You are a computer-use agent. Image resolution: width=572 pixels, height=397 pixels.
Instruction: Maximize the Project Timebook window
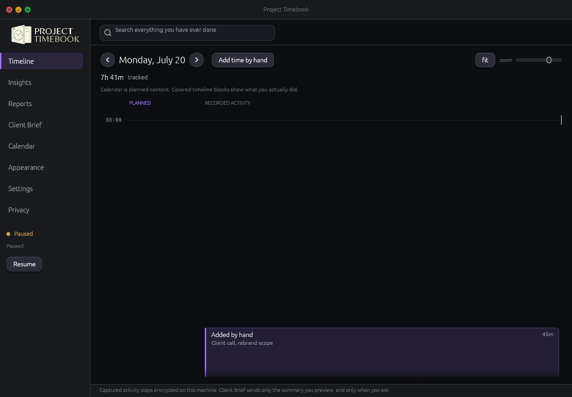tap(28, 10)
